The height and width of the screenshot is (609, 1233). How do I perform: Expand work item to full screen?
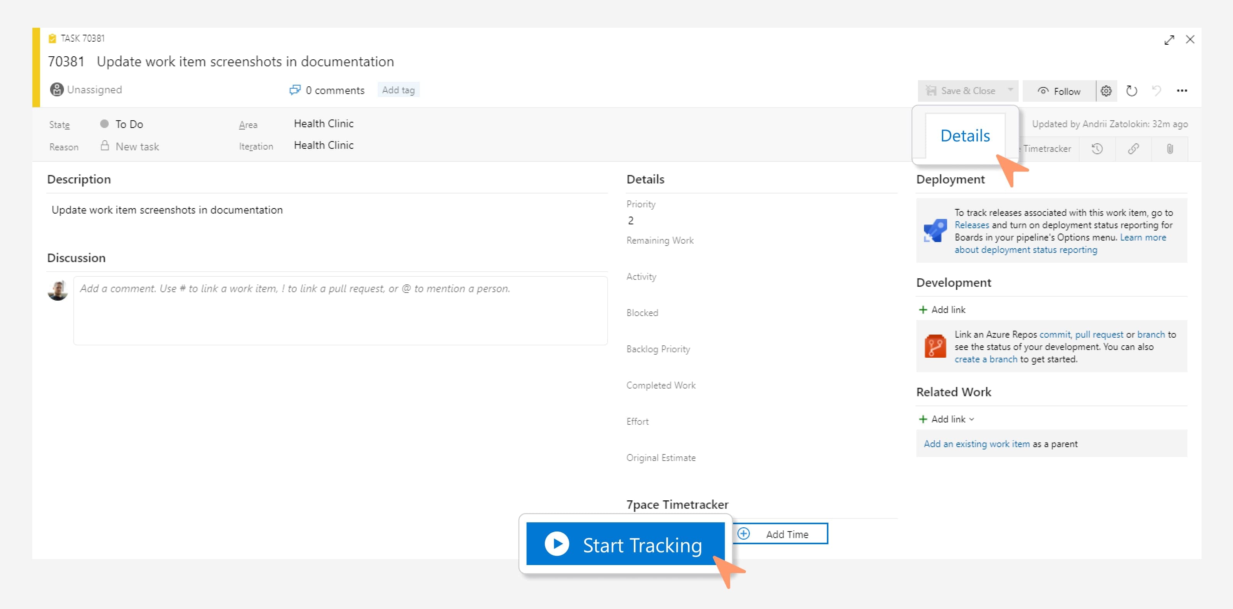[x=1169, y=40]
